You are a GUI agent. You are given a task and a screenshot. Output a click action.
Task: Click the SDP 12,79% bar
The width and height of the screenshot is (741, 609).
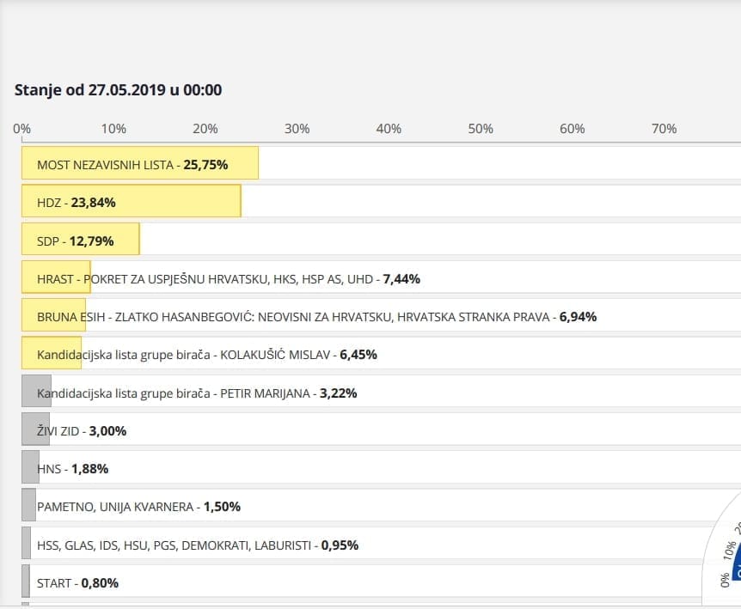(x=81, y=240)
